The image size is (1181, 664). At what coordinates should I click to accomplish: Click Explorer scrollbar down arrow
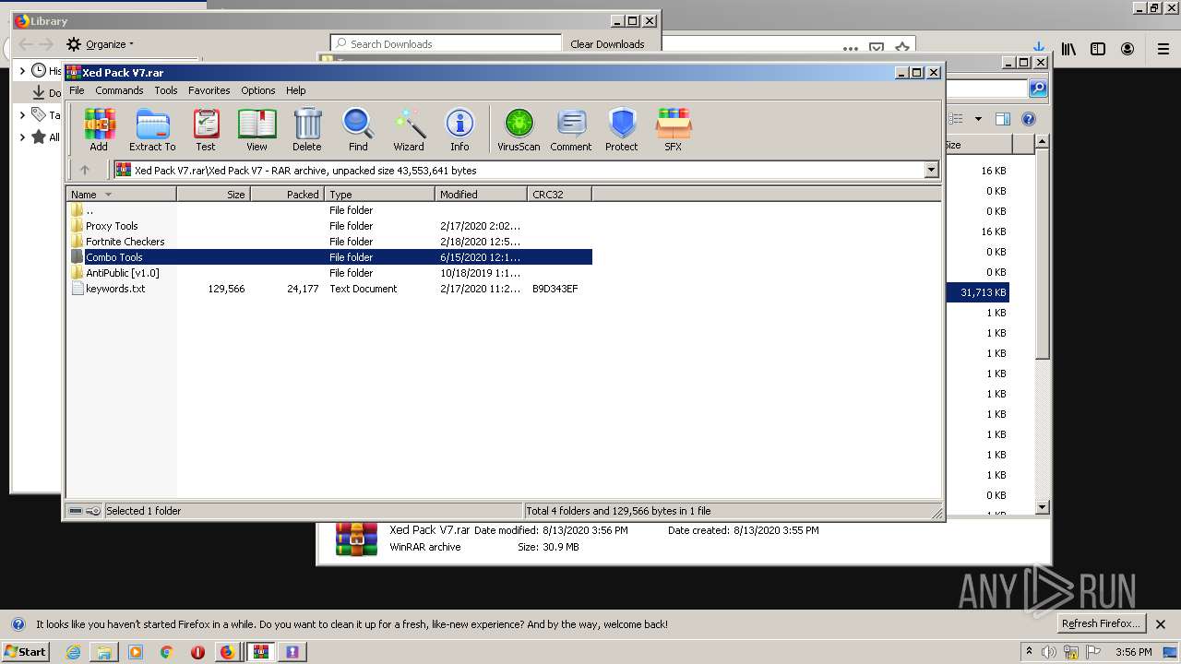click(1043, 506)
